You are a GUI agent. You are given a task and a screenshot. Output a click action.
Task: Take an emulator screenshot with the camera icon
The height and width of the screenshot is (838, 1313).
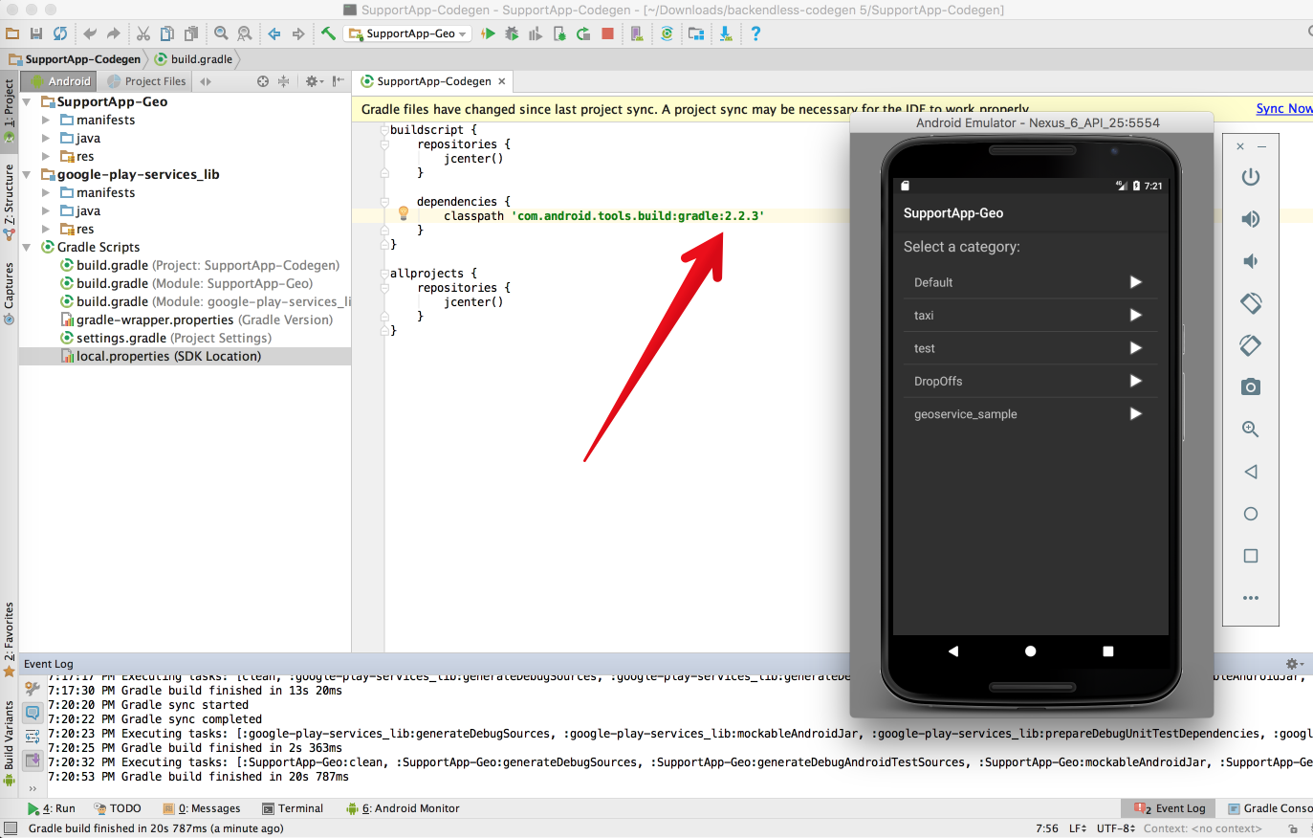(1250, 387)
